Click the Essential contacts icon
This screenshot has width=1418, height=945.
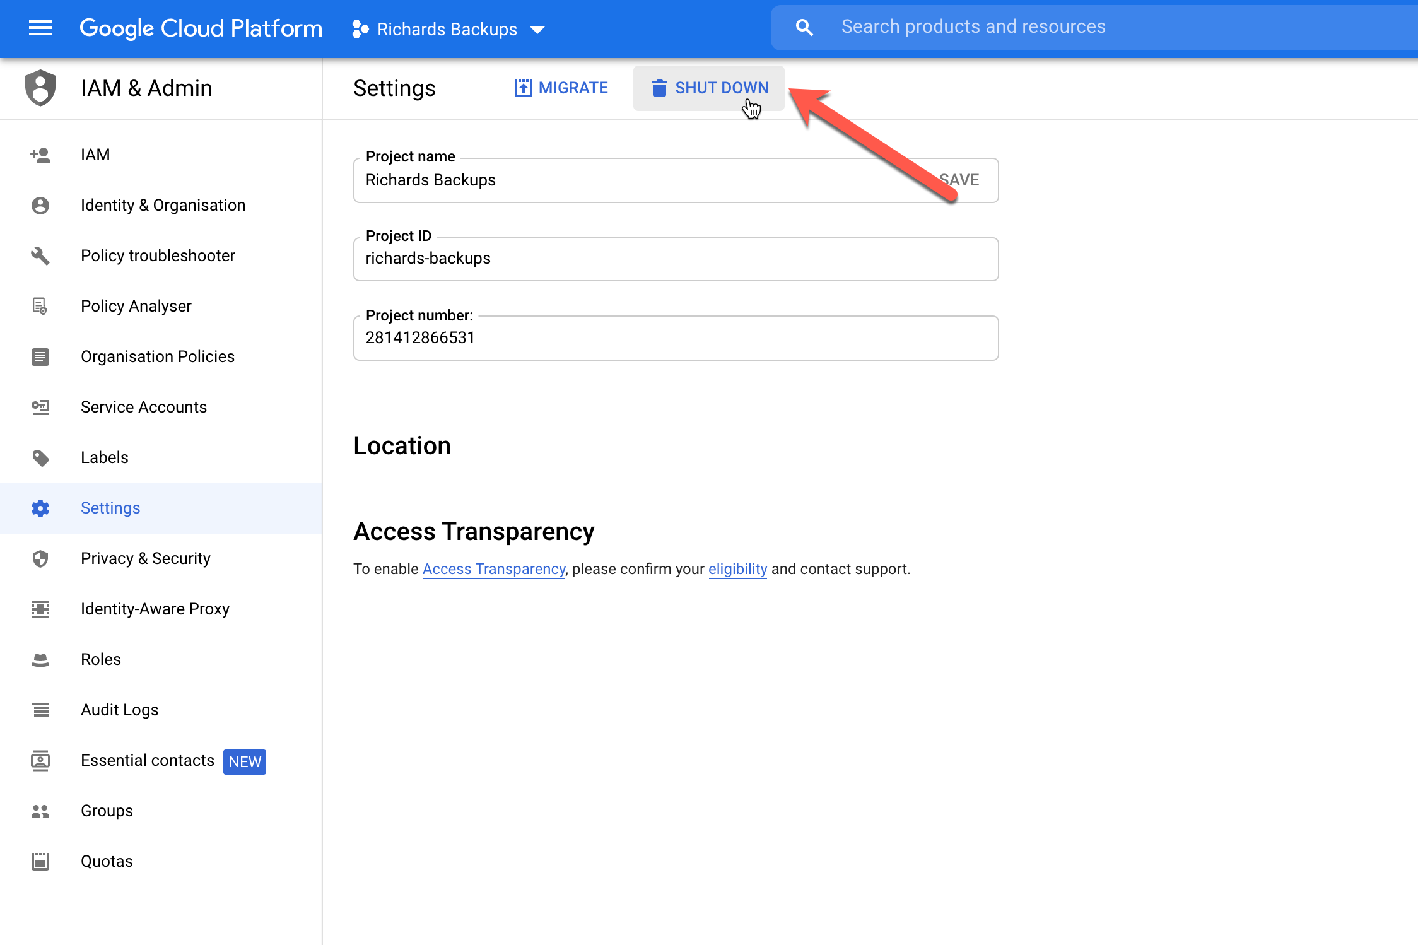click(x=40, y=760)
